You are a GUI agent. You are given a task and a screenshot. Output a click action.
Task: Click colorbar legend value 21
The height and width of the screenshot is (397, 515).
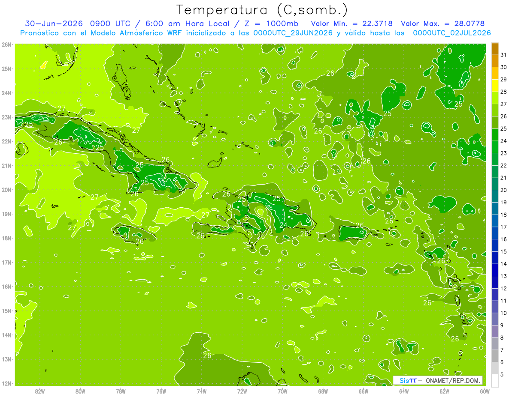(504, 178)
